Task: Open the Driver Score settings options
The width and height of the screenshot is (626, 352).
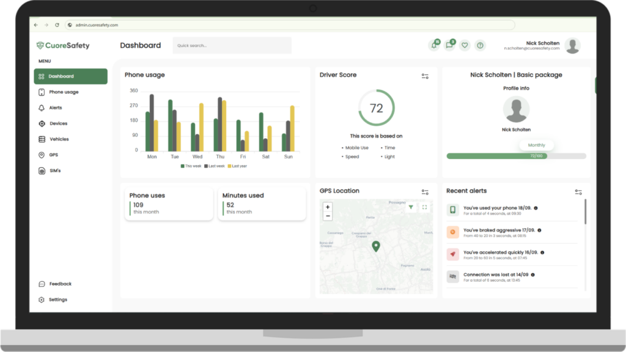Action: [425, 76]
